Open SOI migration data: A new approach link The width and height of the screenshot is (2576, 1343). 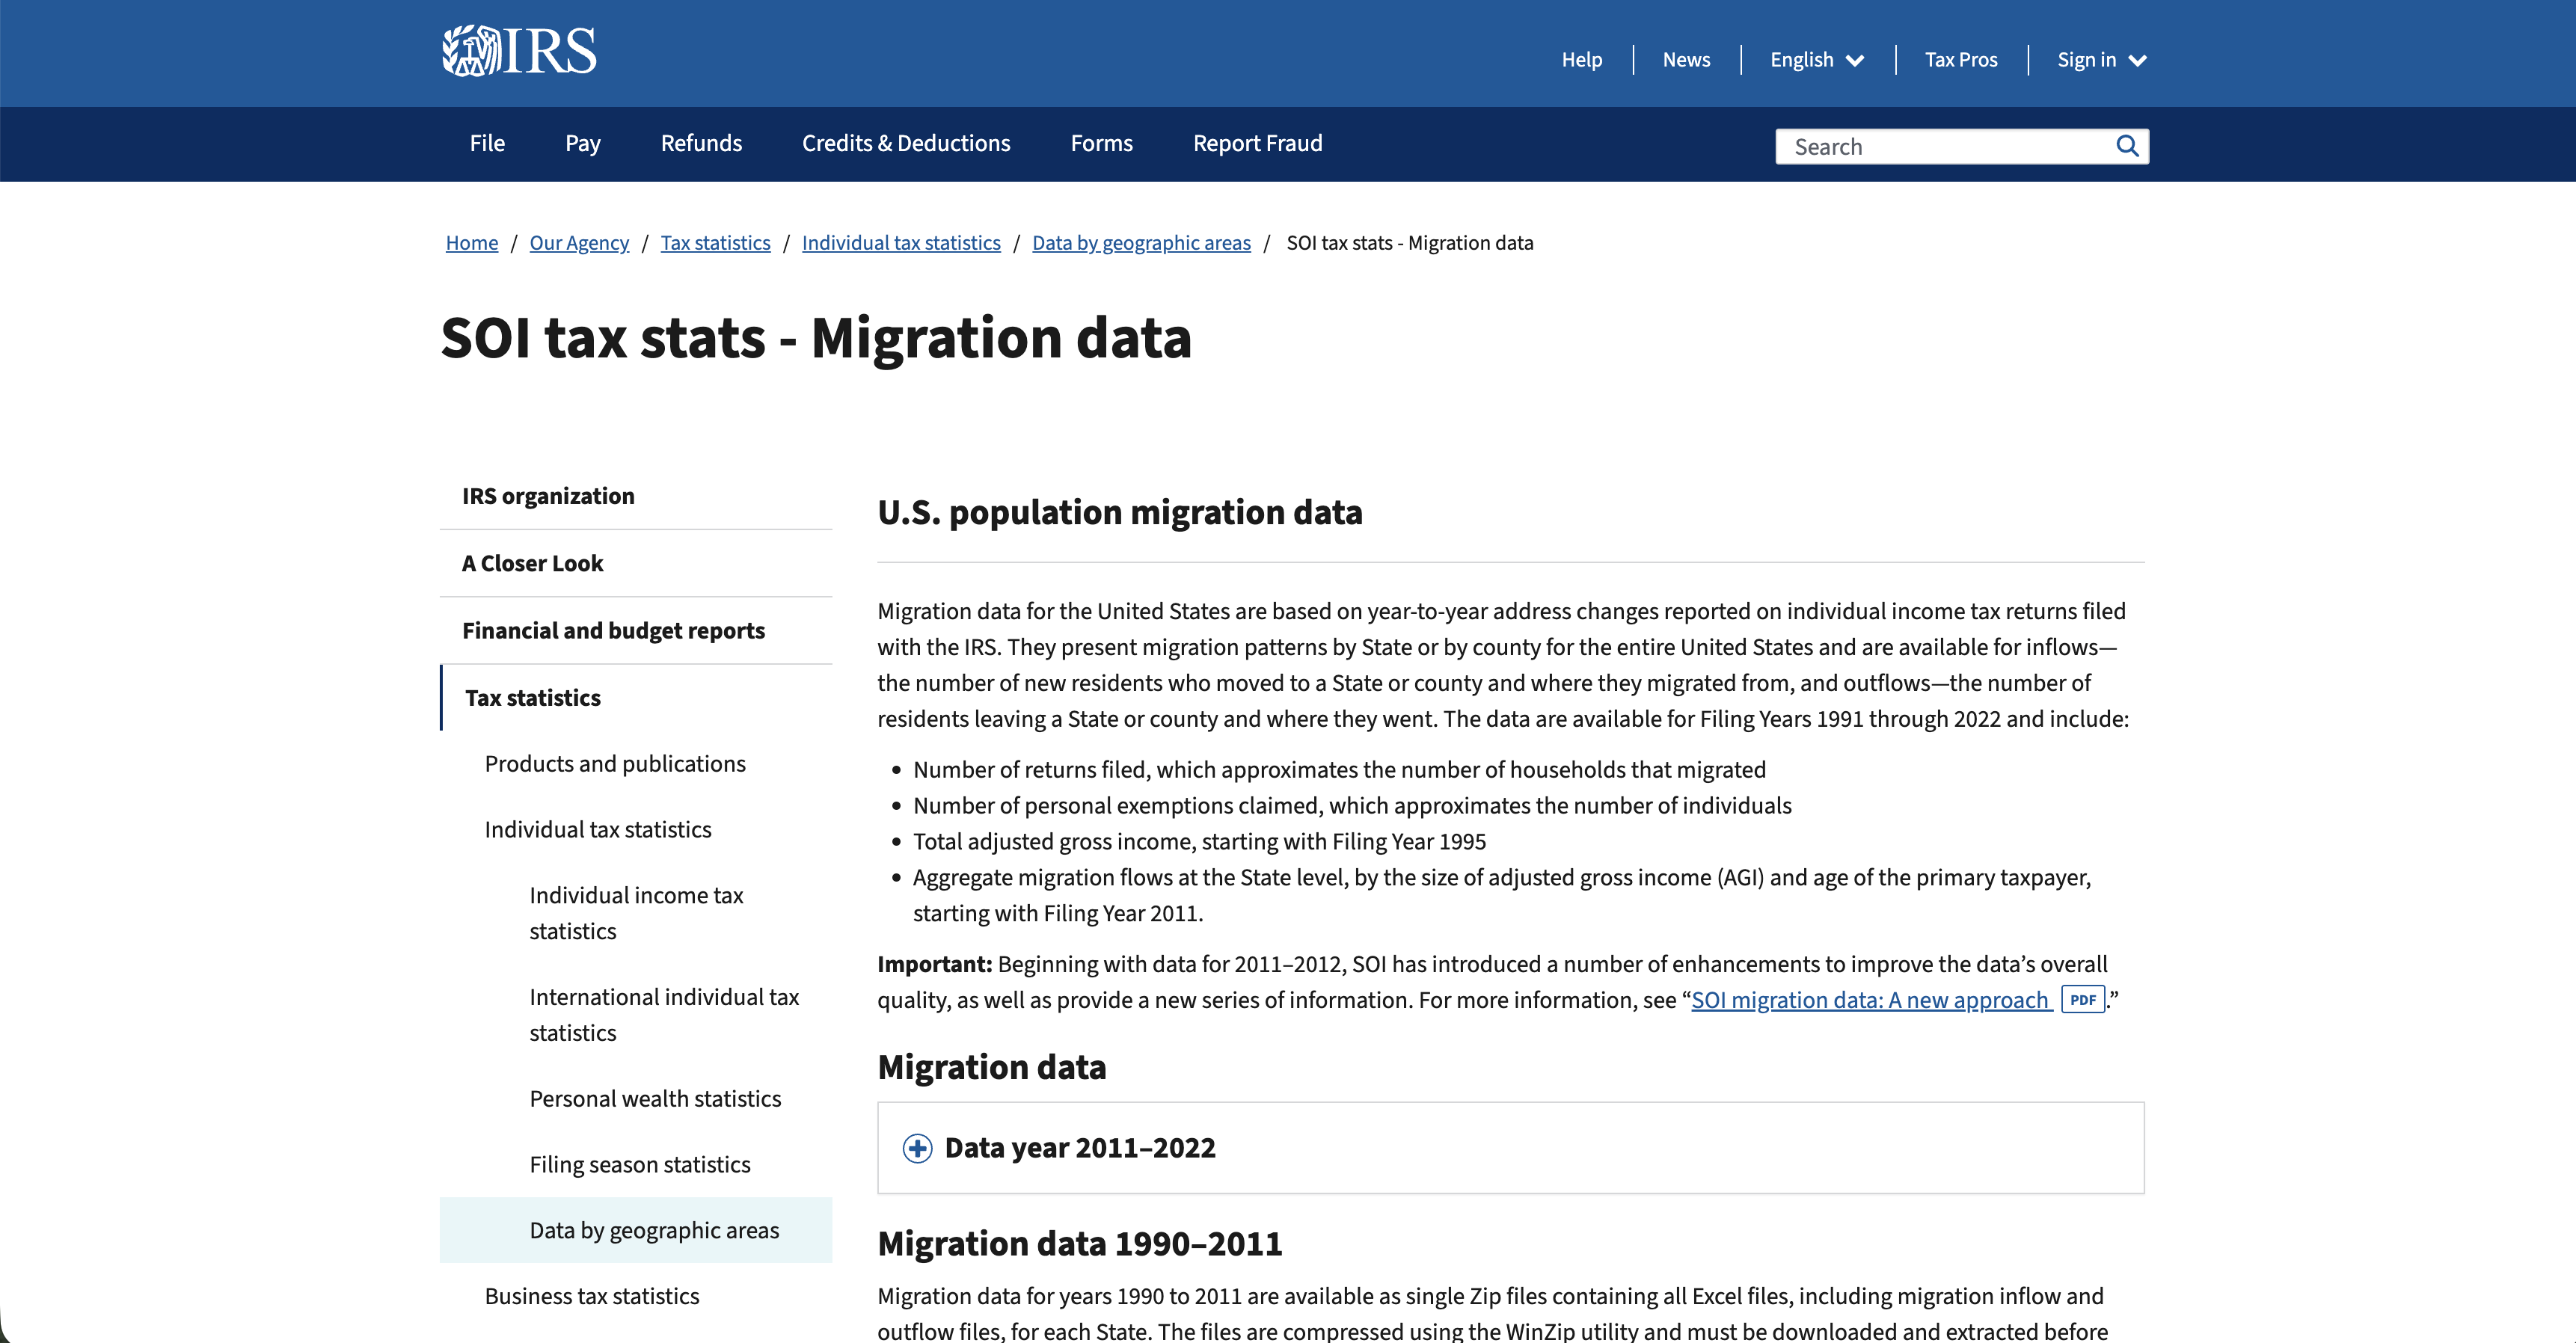tap(1870, 1000)
